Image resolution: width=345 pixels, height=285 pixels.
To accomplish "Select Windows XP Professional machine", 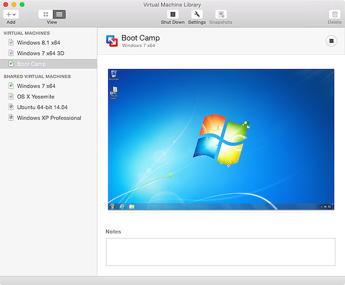I will [x=48, y=118].
